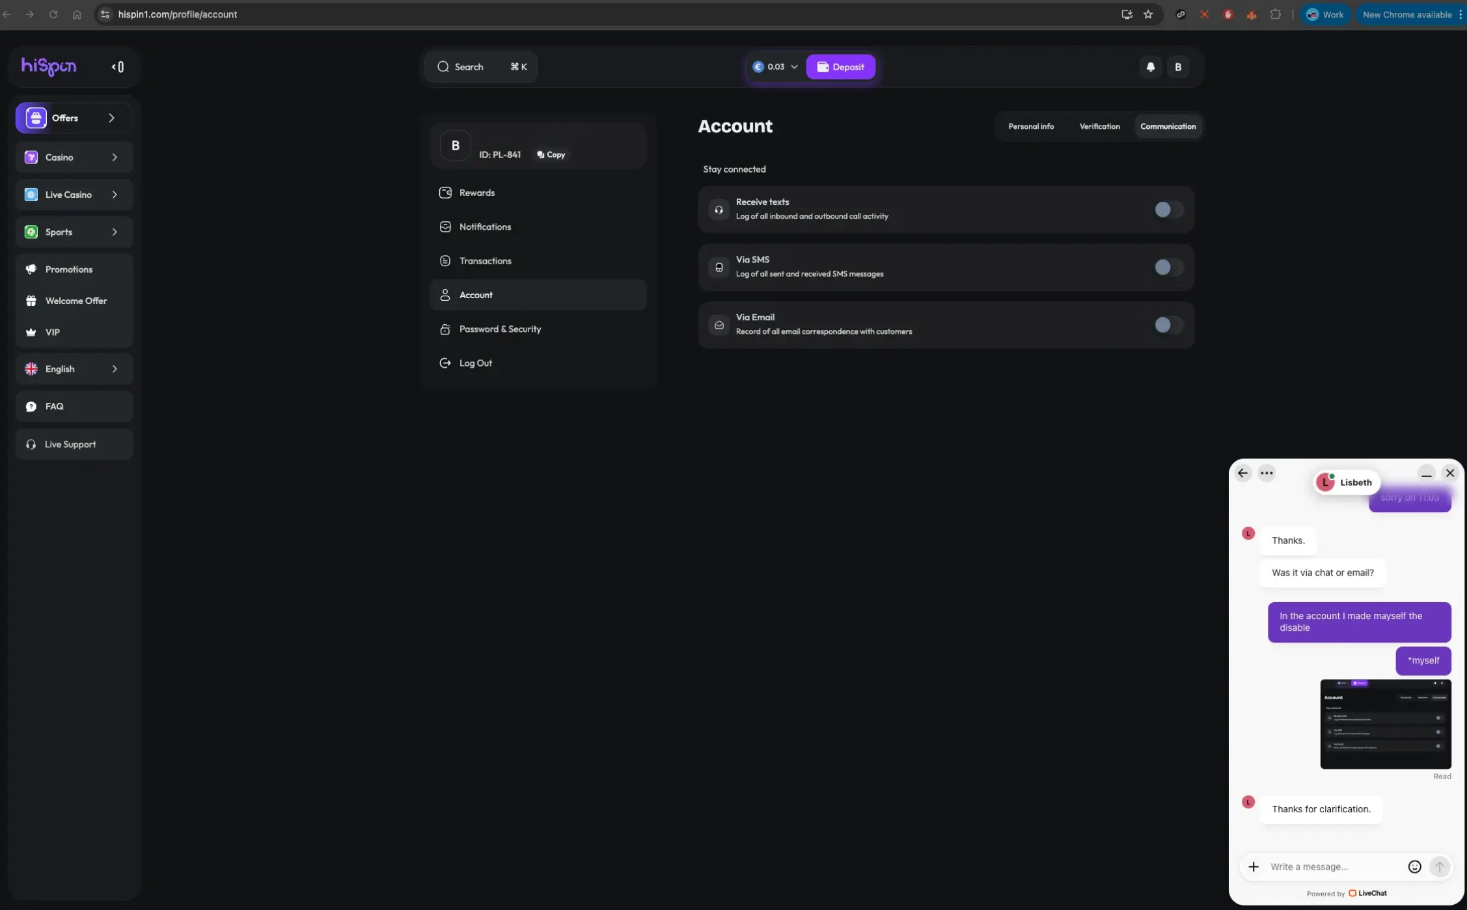Viewport: 1467px width, 910px height.
Task: Click the Write a message chat input
Action: point(1334,867)
